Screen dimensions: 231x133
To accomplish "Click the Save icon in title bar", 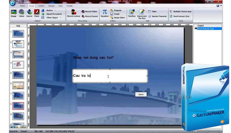I will 19,1.
